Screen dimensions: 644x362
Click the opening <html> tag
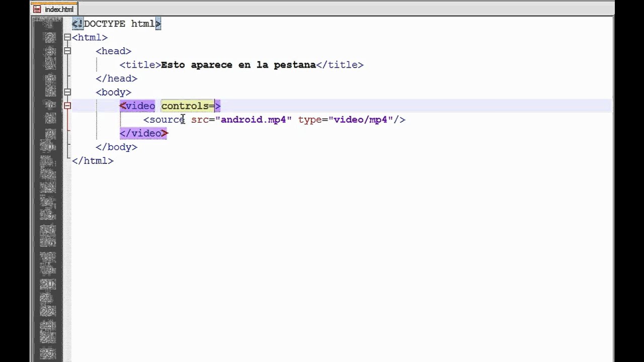pyautogui.click(x=90, y=37)
